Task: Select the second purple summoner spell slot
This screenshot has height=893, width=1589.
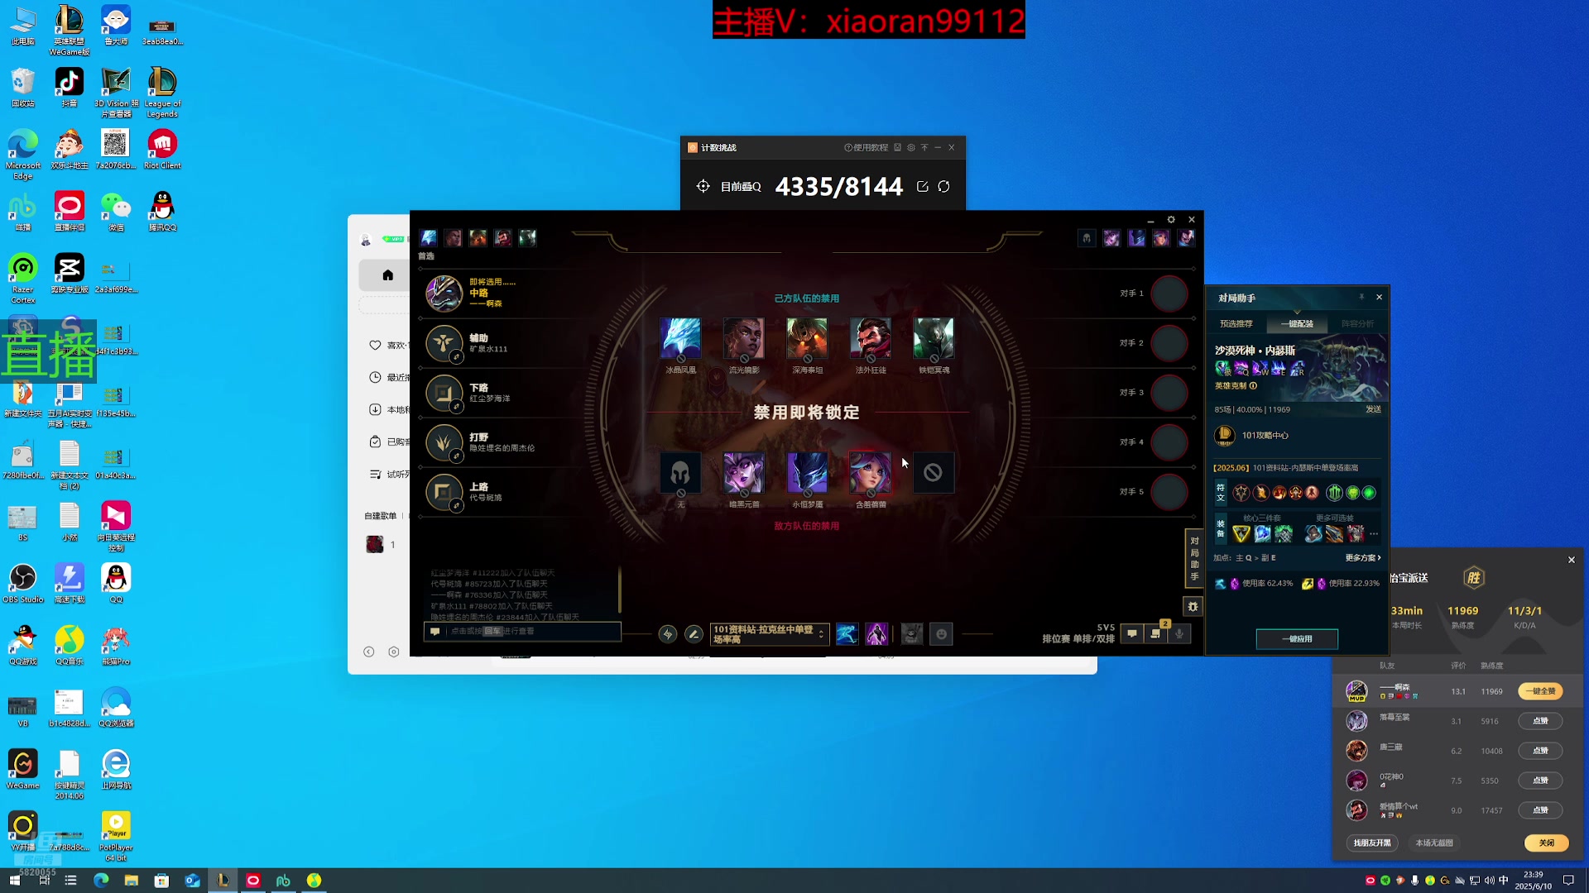Action: (876, 634)
